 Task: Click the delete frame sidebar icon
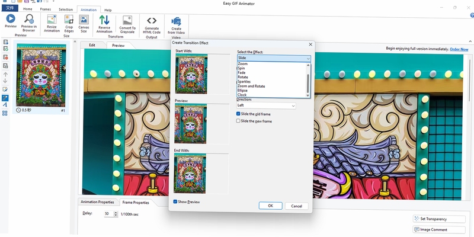click(5, 57)
